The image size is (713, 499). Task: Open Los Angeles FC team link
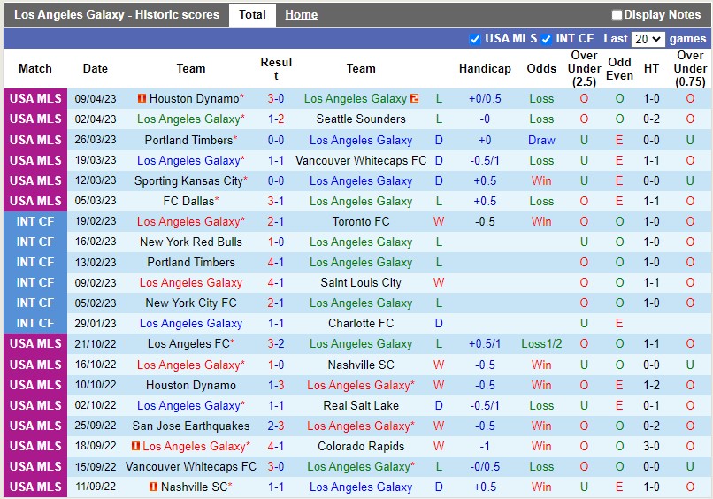pos(188,343)
